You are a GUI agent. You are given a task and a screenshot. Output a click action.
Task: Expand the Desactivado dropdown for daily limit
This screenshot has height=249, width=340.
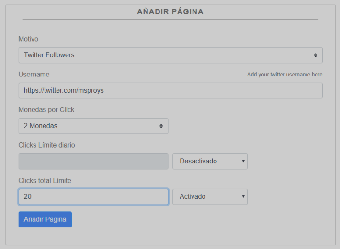pyautogui.click(x=210, y=162)
